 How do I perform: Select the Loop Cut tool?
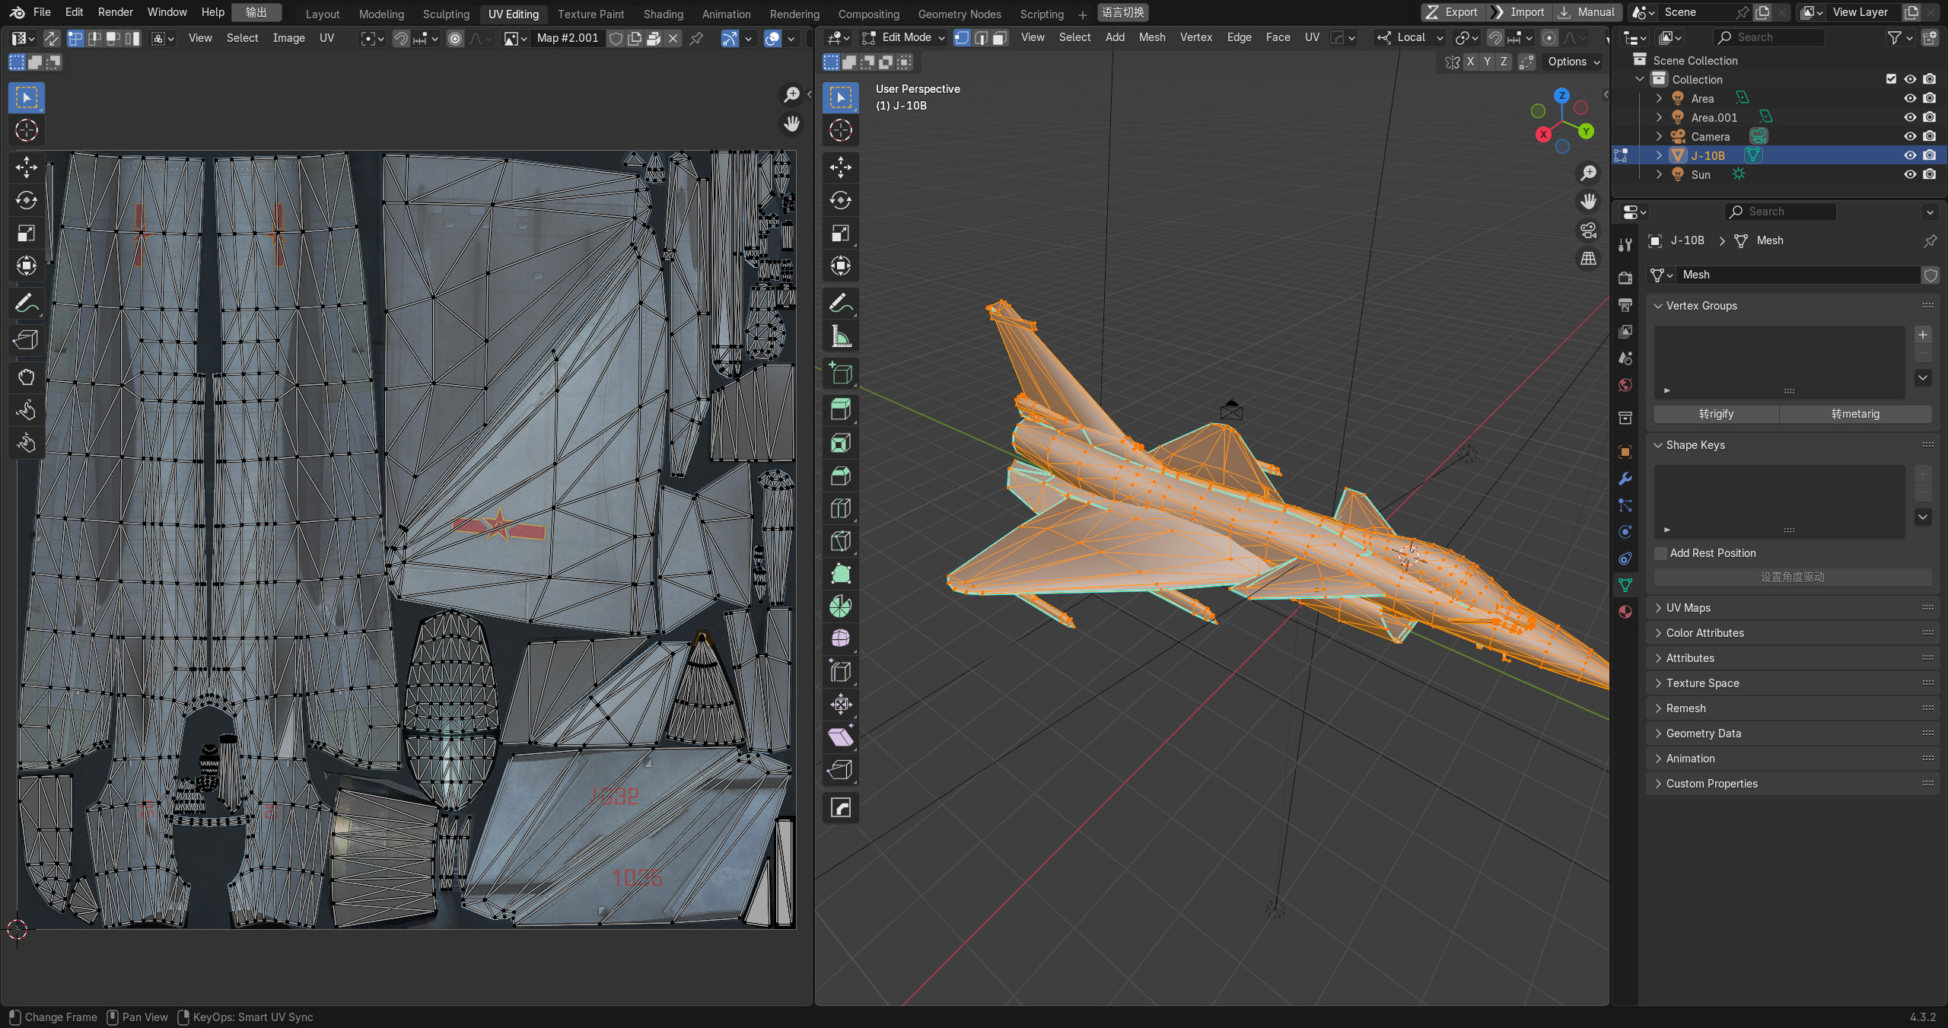841,509
